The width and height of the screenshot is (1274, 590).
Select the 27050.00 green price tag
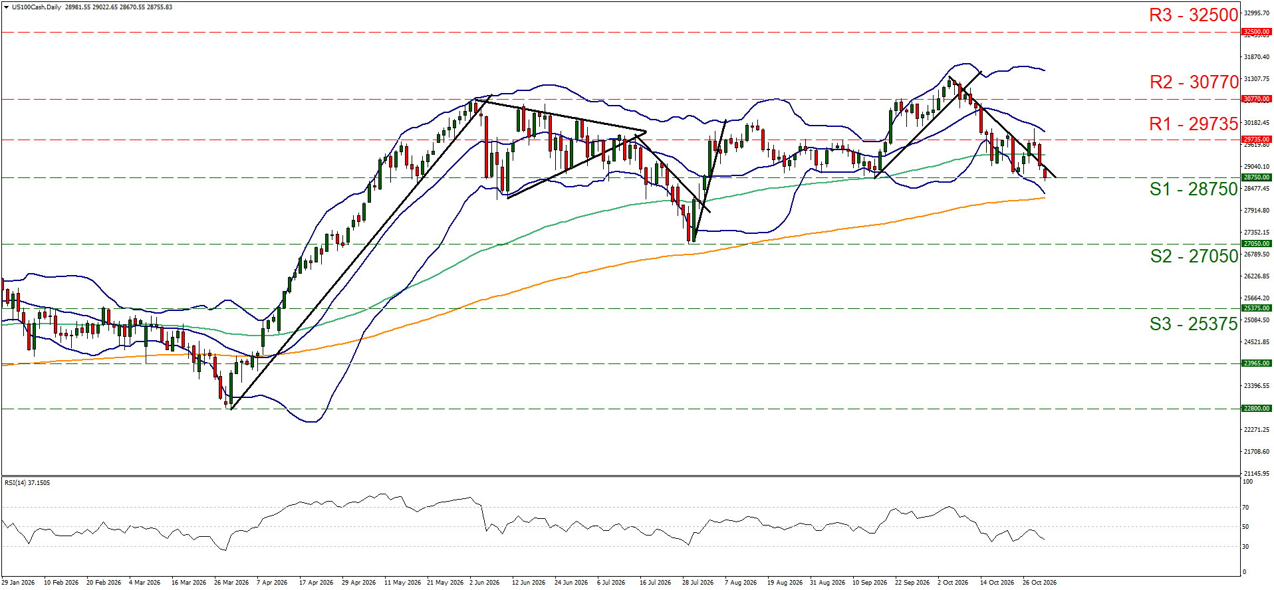(x=1257, y=244)
